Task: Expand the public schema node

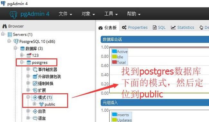Action: [34, 104]
